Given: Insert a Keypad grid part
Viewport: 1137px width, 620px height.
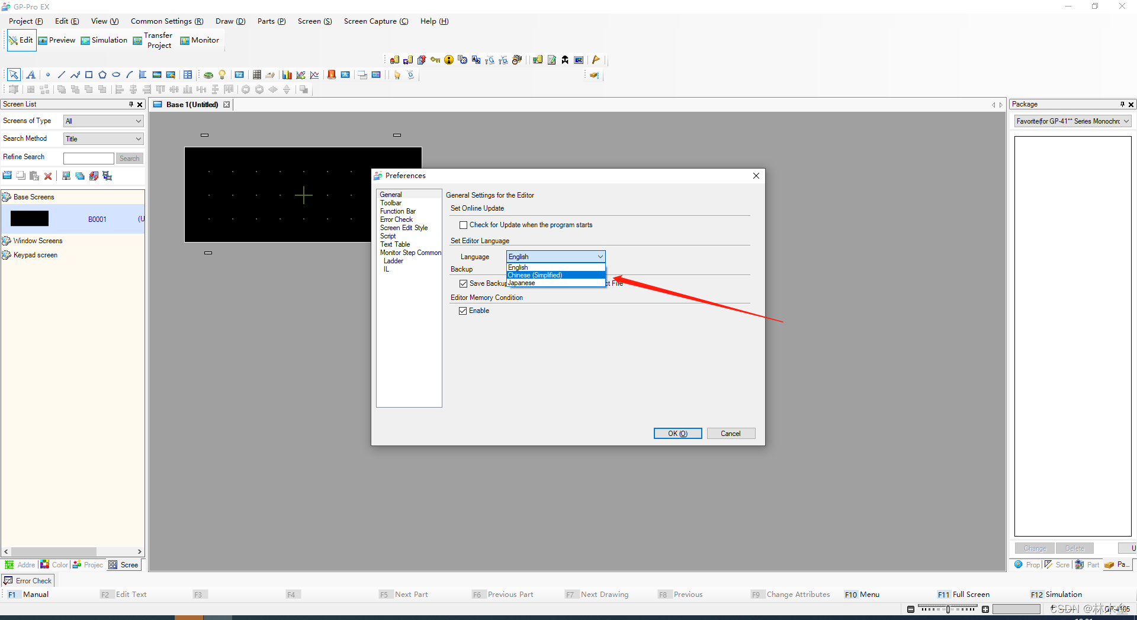Looking at the screenshot, I should pos(257,75).
